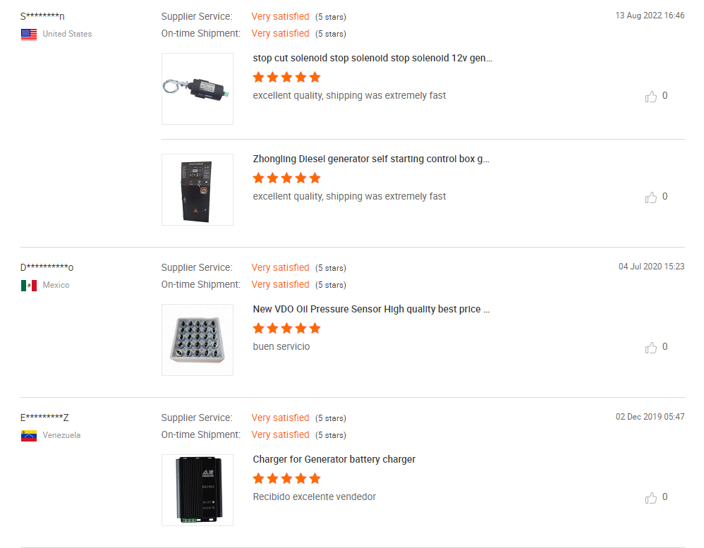Click the star rating for the battery charger review
Viewport: 704px width, 548px height.
point(286,479)
